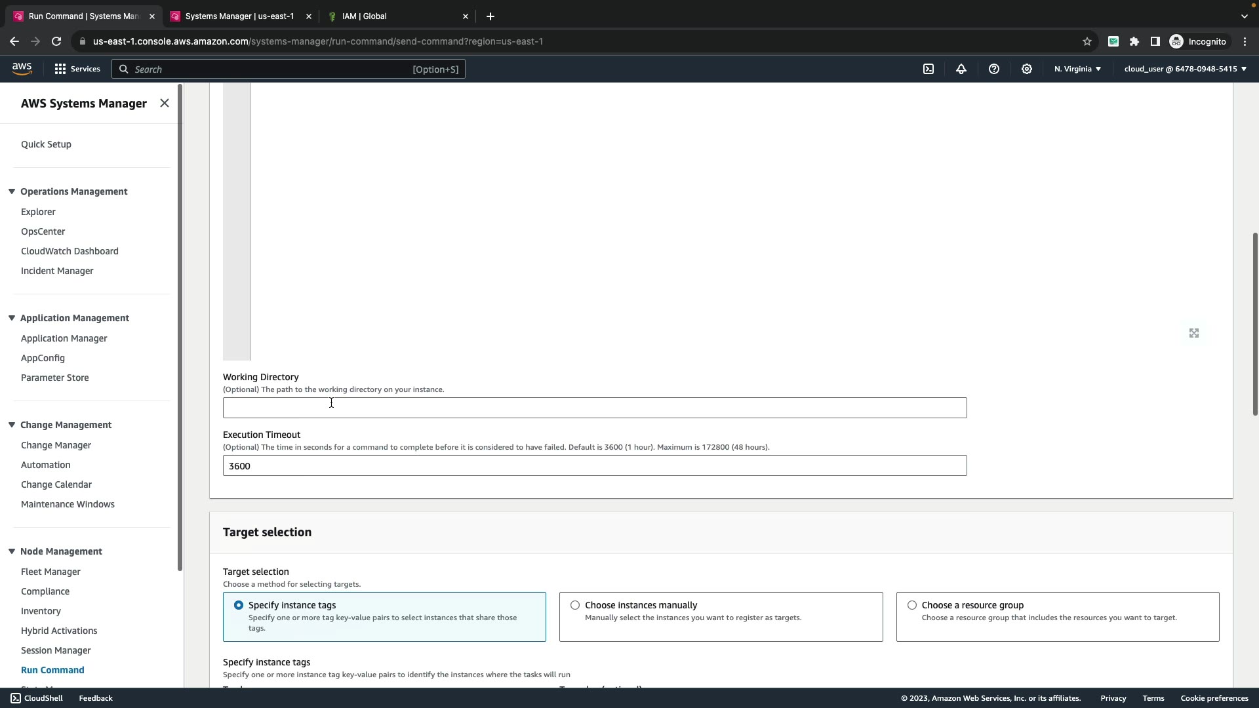
Task: Expand the code editor to fullscreen
Action: (1194, 333)
